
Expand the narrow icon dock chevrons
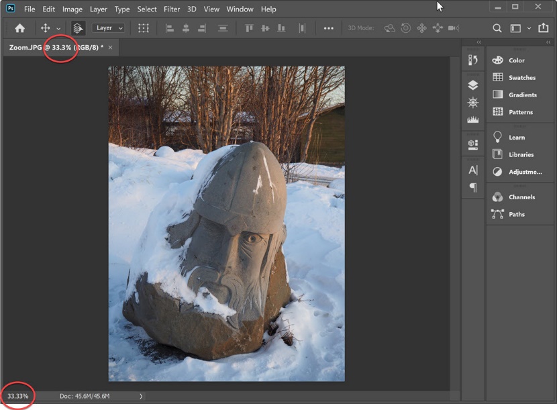coord(479,42)
